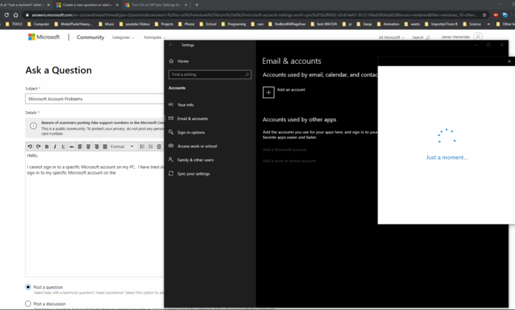The height and width of the screenshot is (310, 515).
Task: Insert bulleted list in the editor
Action: pyautogui.click(x=142, y=146)
